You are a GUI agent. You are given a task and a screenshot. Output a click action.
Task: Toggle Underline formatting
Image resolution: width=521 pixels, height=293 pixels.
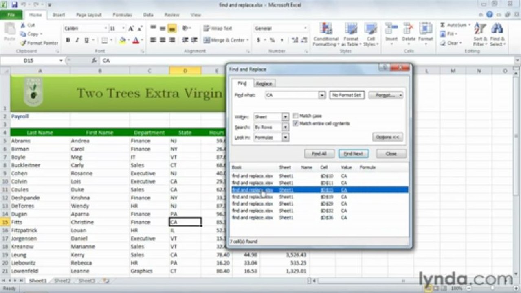[86, 40]
